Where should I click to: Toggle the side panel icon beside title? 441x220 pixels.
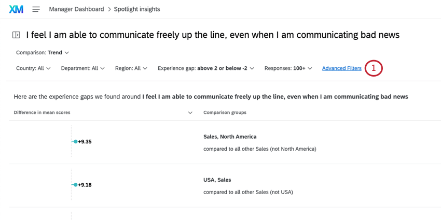pyautogui.click(x=16, y=35)
